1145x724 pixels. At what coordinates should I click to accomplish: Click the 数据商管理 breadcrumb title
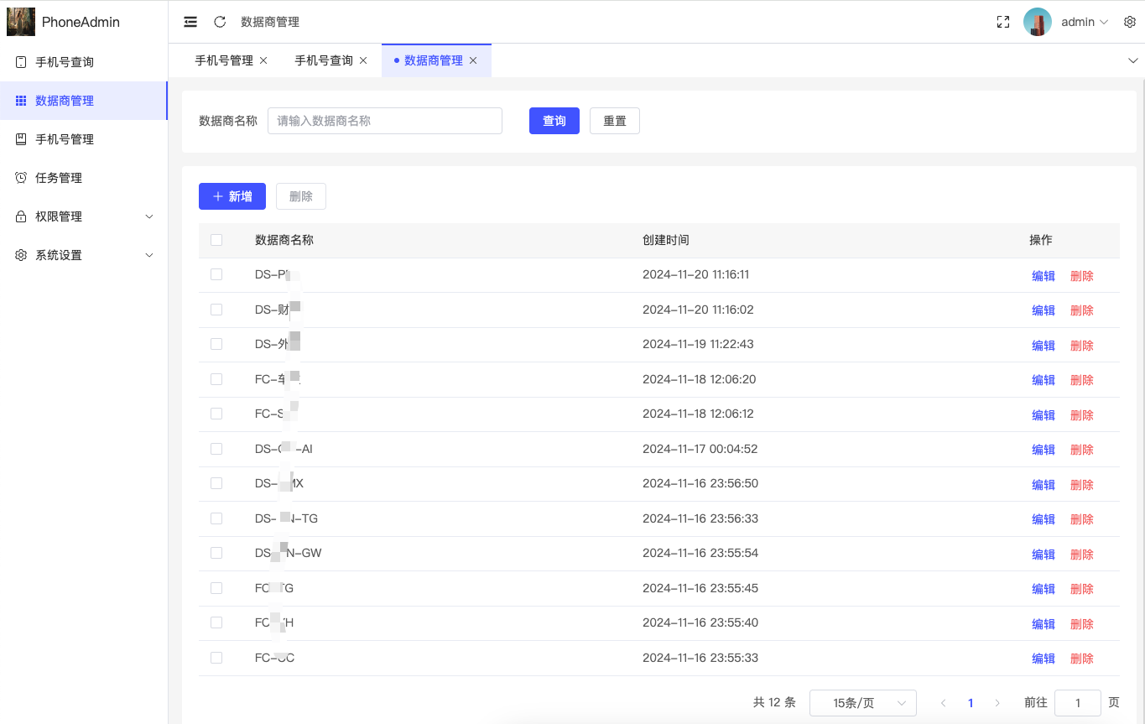270,22
